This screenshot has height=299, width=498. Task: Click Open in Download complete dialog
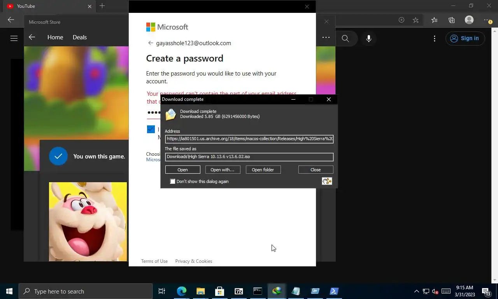[x=182, y=170]
